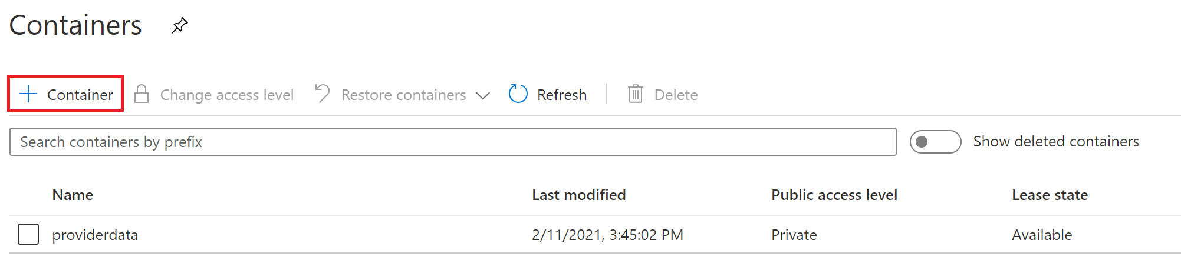This screenshot has height=260, width=1181.
Task: Sort by the Lease state column header
Action: point(1050,195)
